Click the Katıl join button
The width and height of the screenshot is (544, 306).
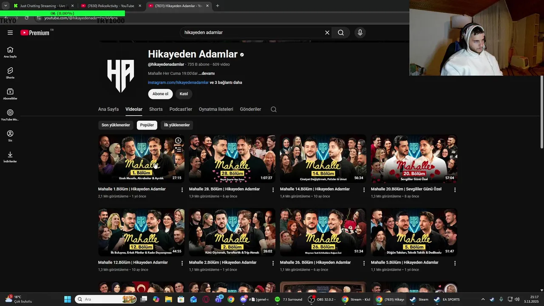(x=184, y=94)
